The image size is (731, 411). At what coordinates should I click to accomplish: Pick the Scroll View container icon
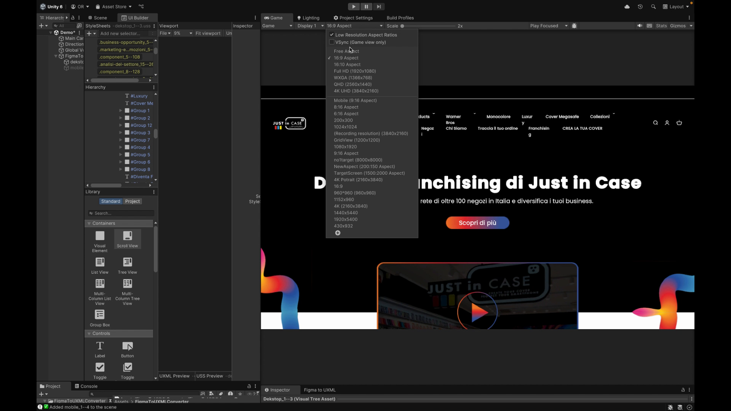pyautogui.click(x=128, y=239)
